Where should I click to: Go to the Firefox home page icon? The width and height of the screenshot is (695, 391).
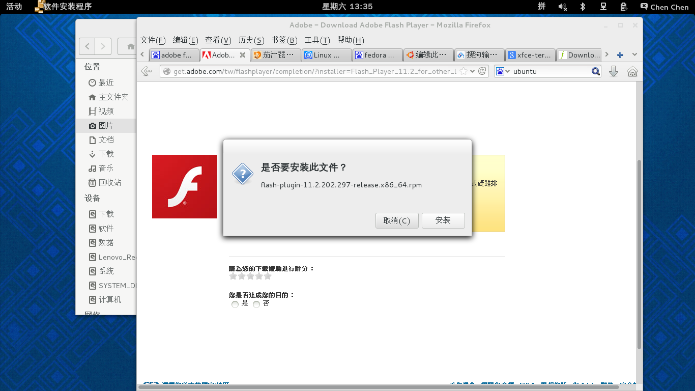click(x=632, y=71)
